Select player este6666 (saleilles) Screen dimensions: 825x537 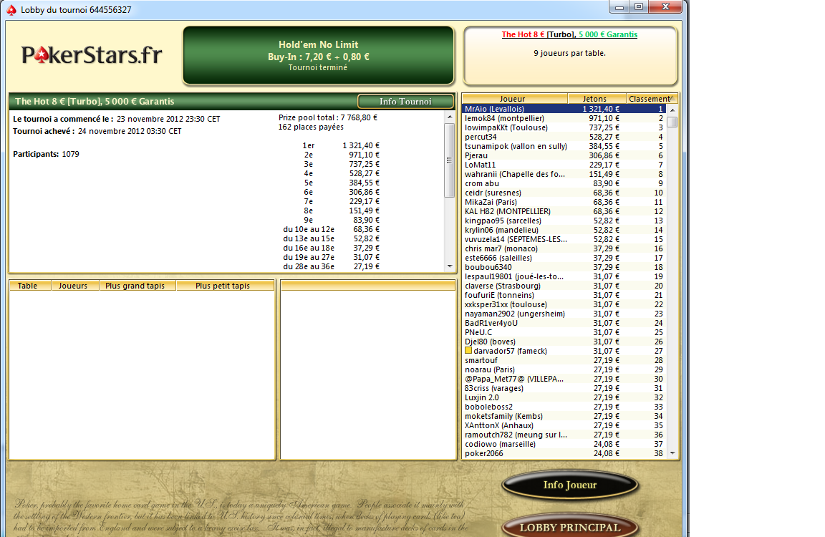point(564,258)
